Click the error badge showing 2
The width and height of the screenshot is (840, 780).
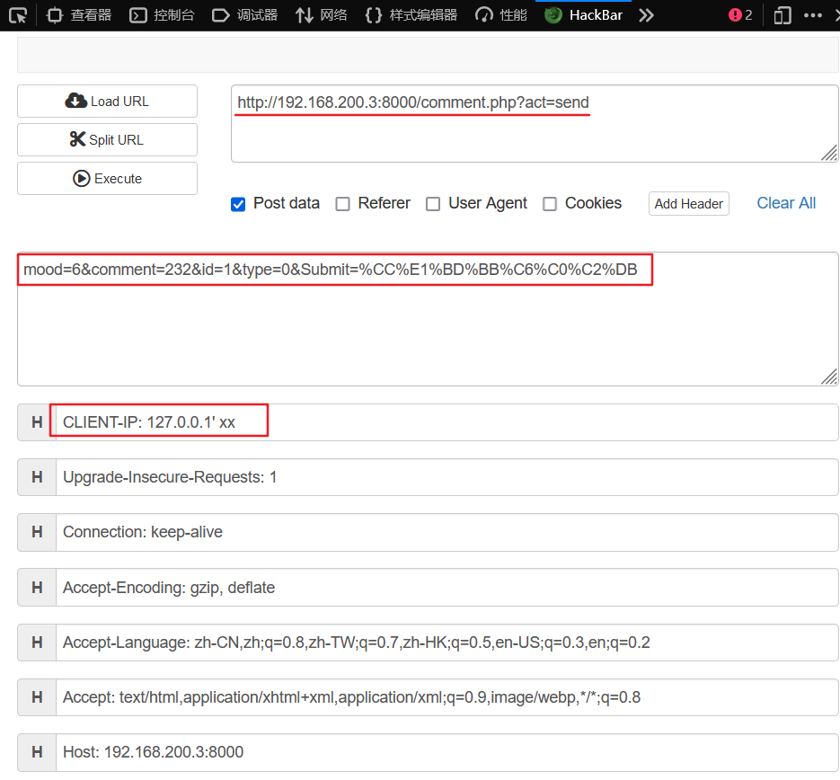pos(738,14)
